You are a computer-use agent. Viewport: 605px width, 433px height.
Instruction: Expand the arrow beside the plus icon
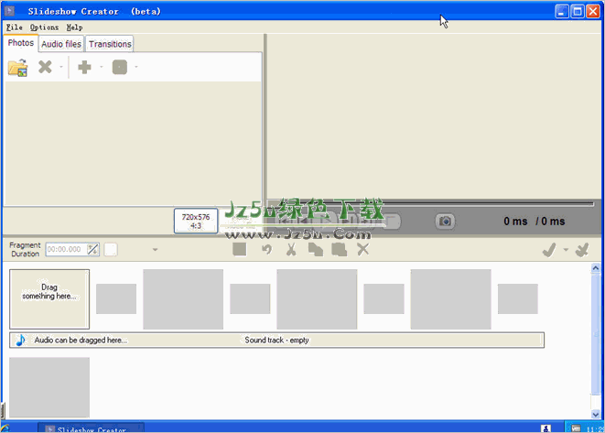point(101,67)
